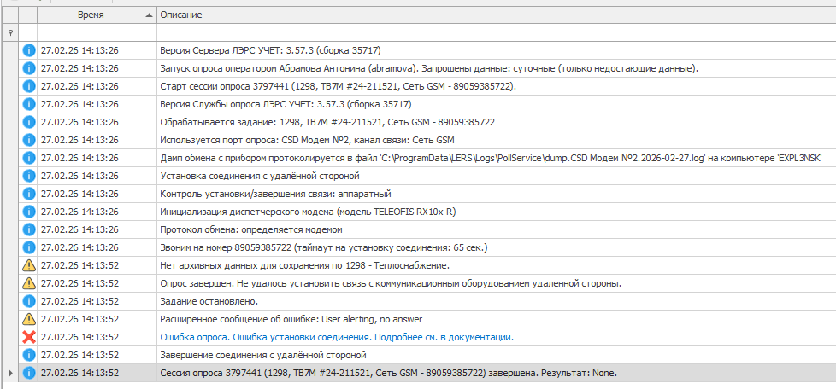Click the Время column header
Image resolution: width=836 pixels, height=389 pixels.
pos(91,15)
